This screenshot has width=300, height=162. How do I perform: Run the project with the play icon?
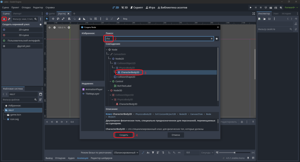(251, 7)
